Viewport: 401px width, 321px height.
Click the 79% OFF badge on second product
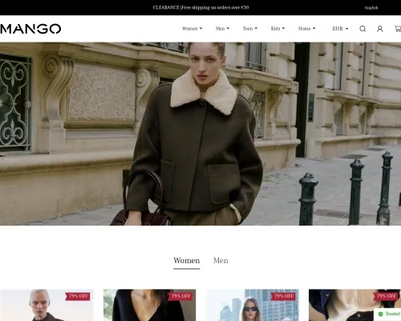pos(180,296)
